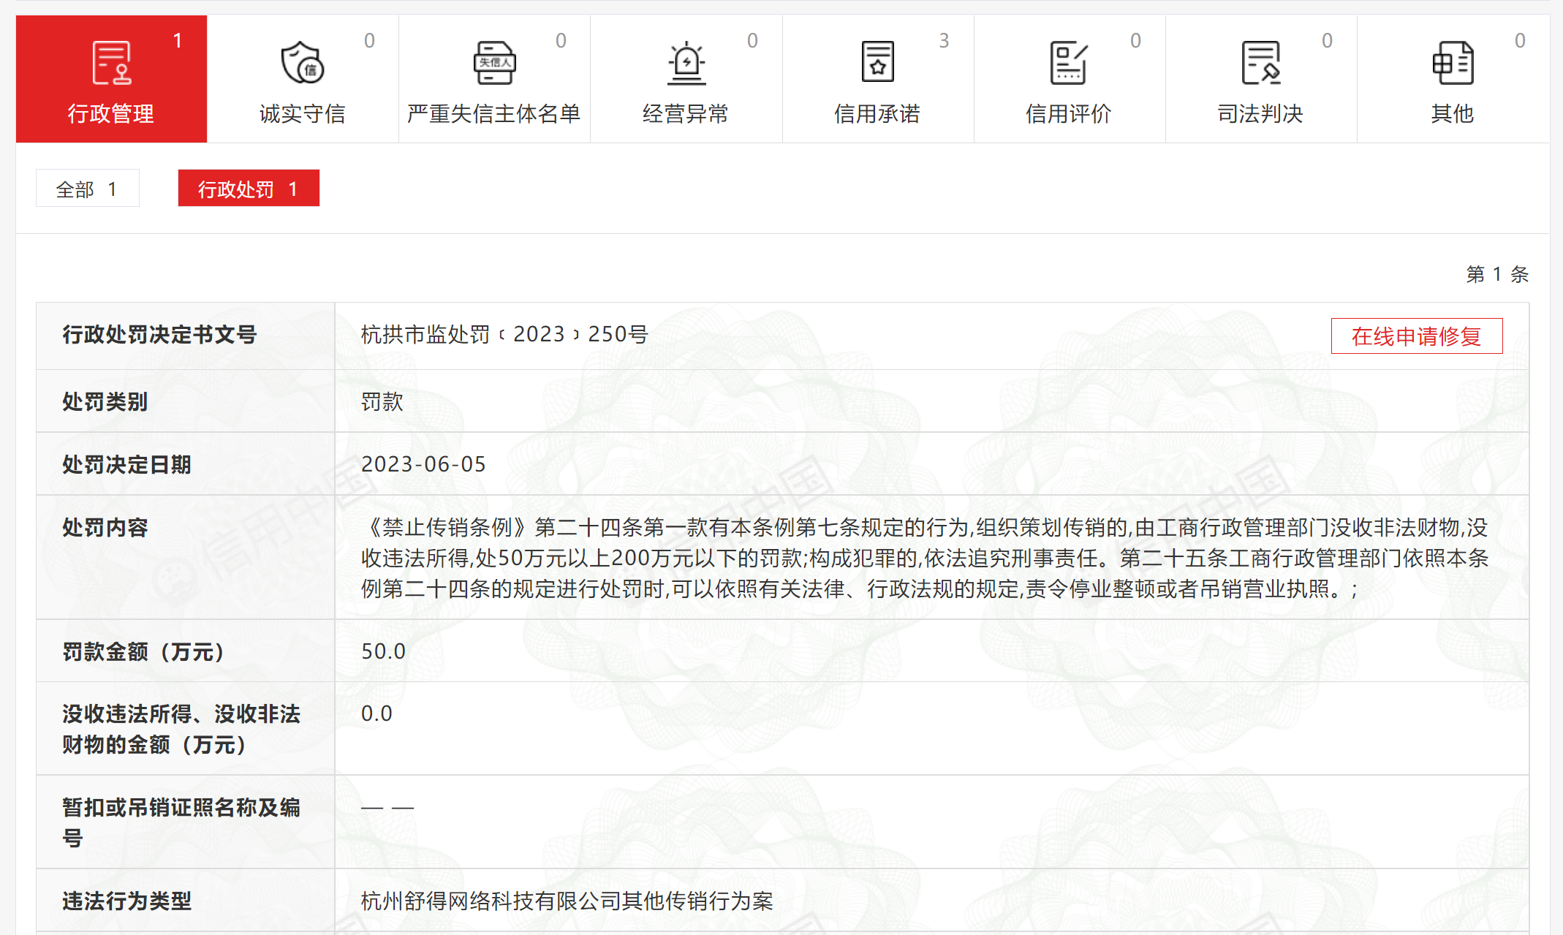Click the 司法判决 gavel document icon

(1260, 63)
